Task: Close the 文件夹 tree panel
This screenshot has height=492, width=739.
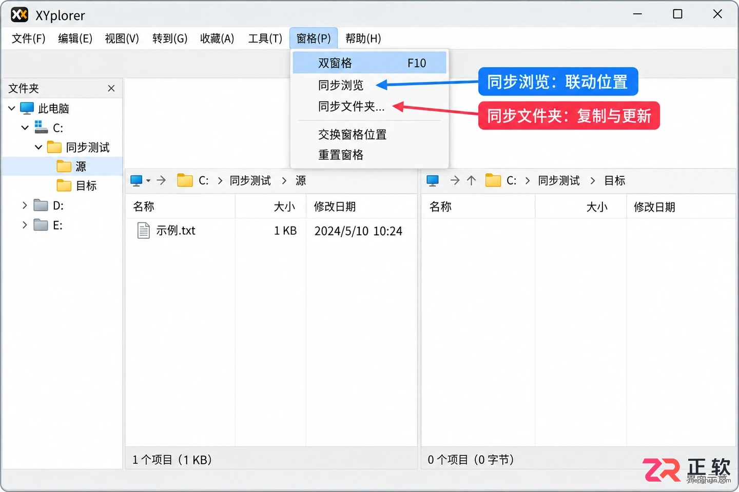Action: (x=111, y=88)
